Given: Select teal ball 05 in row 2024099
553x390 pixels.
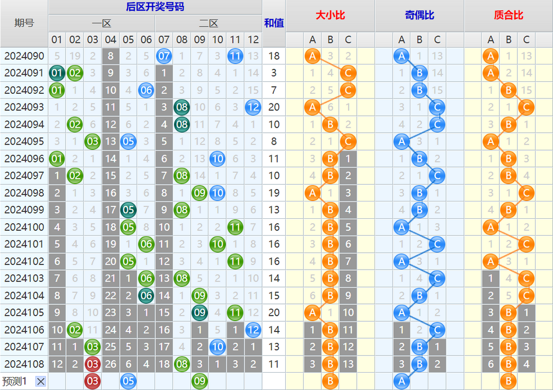Looking at the screenshot, I should tap(128, 210).
